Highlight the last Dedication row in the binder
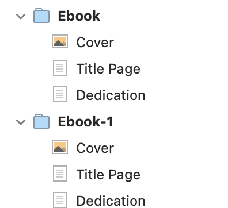Screen dimensions: 228x208 [114, 200]
